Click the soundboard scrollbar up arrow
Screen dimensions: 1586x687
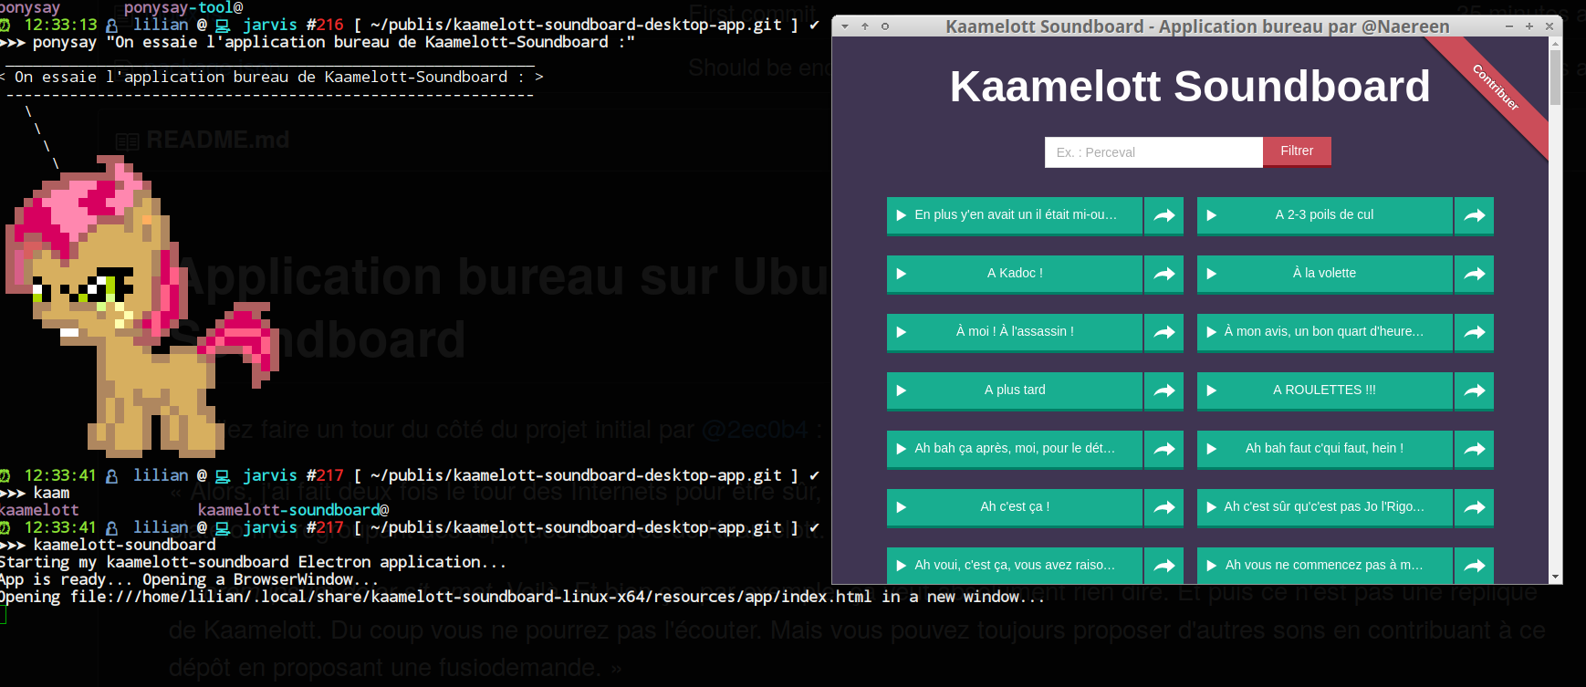coord(1555,44)
